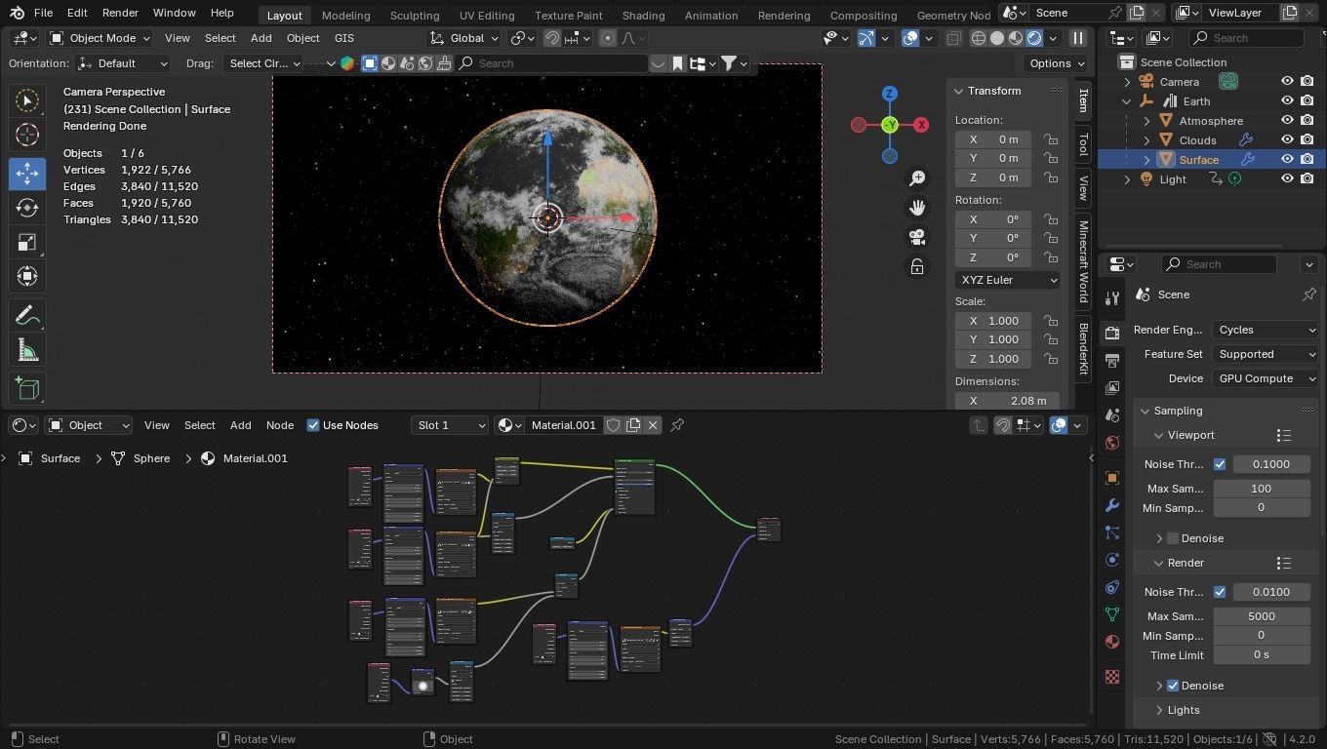Image resolution: width=1327 pixels, height=749 pixels.
Task: Open the BlenderKit sidebar tab
Action: pos(1083,349)
